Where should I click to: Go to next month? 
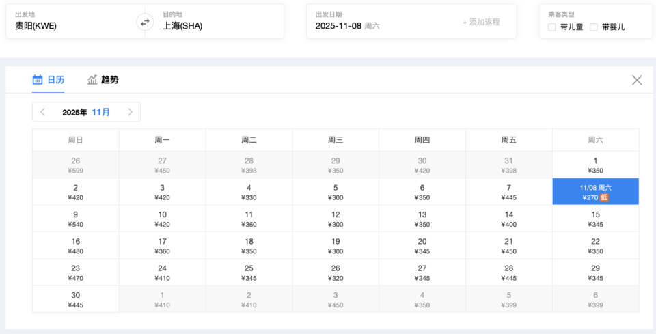(130, 112)
